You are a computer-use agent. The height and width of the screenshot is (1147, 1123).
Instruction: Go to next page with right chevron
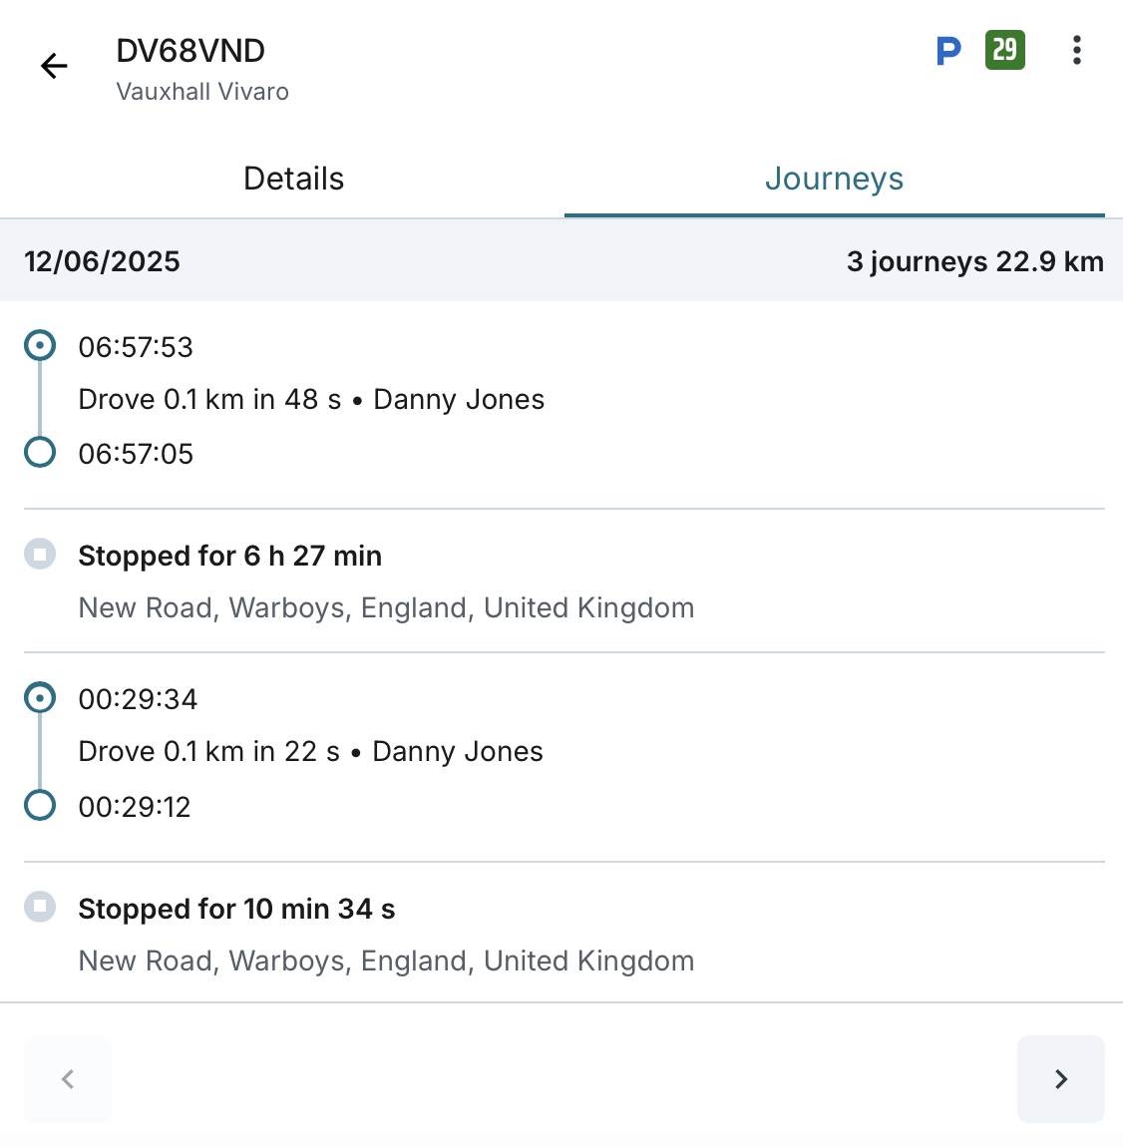pos(1060,1079)
